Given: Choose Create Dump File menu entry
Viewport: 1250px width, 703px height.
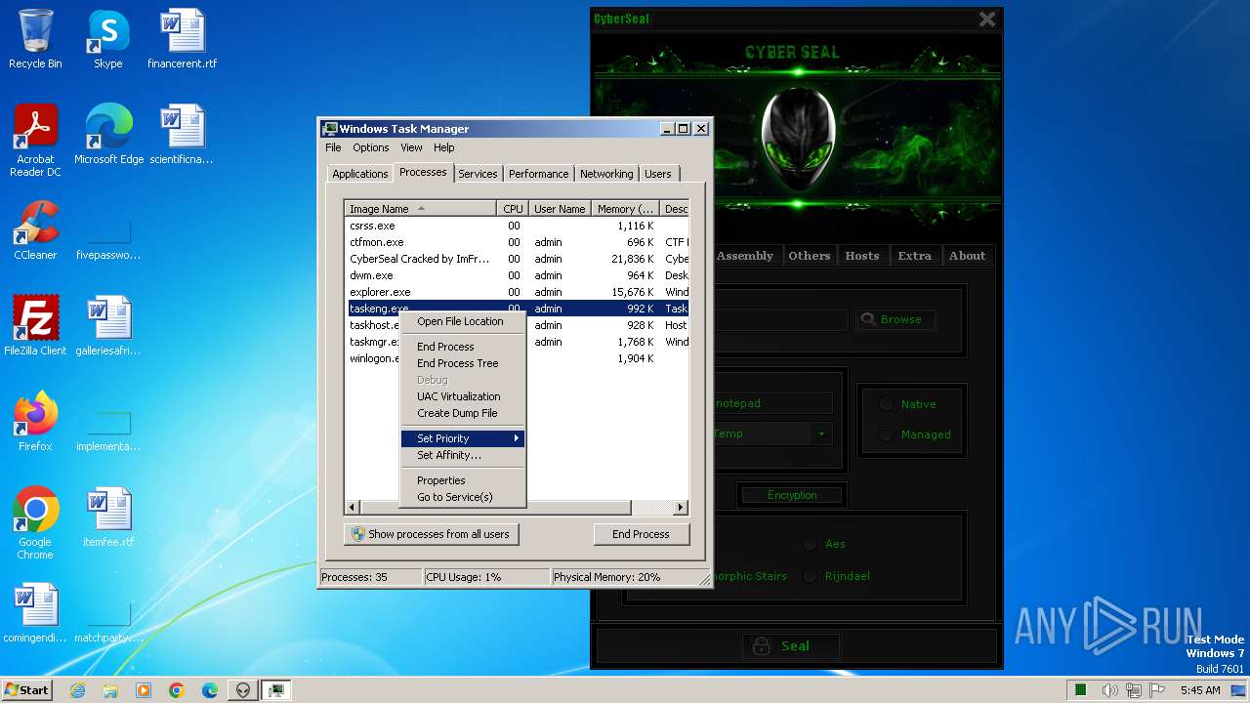Looking at the screenshot, I should coord(463,413).
